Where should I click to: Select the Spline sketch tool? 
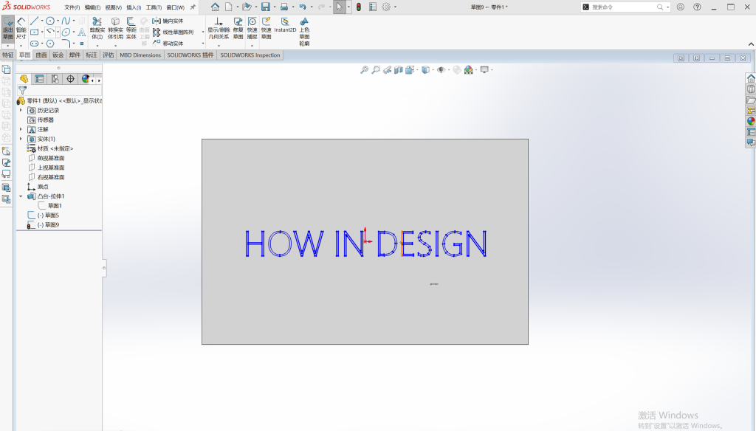(x=66, y=21)
